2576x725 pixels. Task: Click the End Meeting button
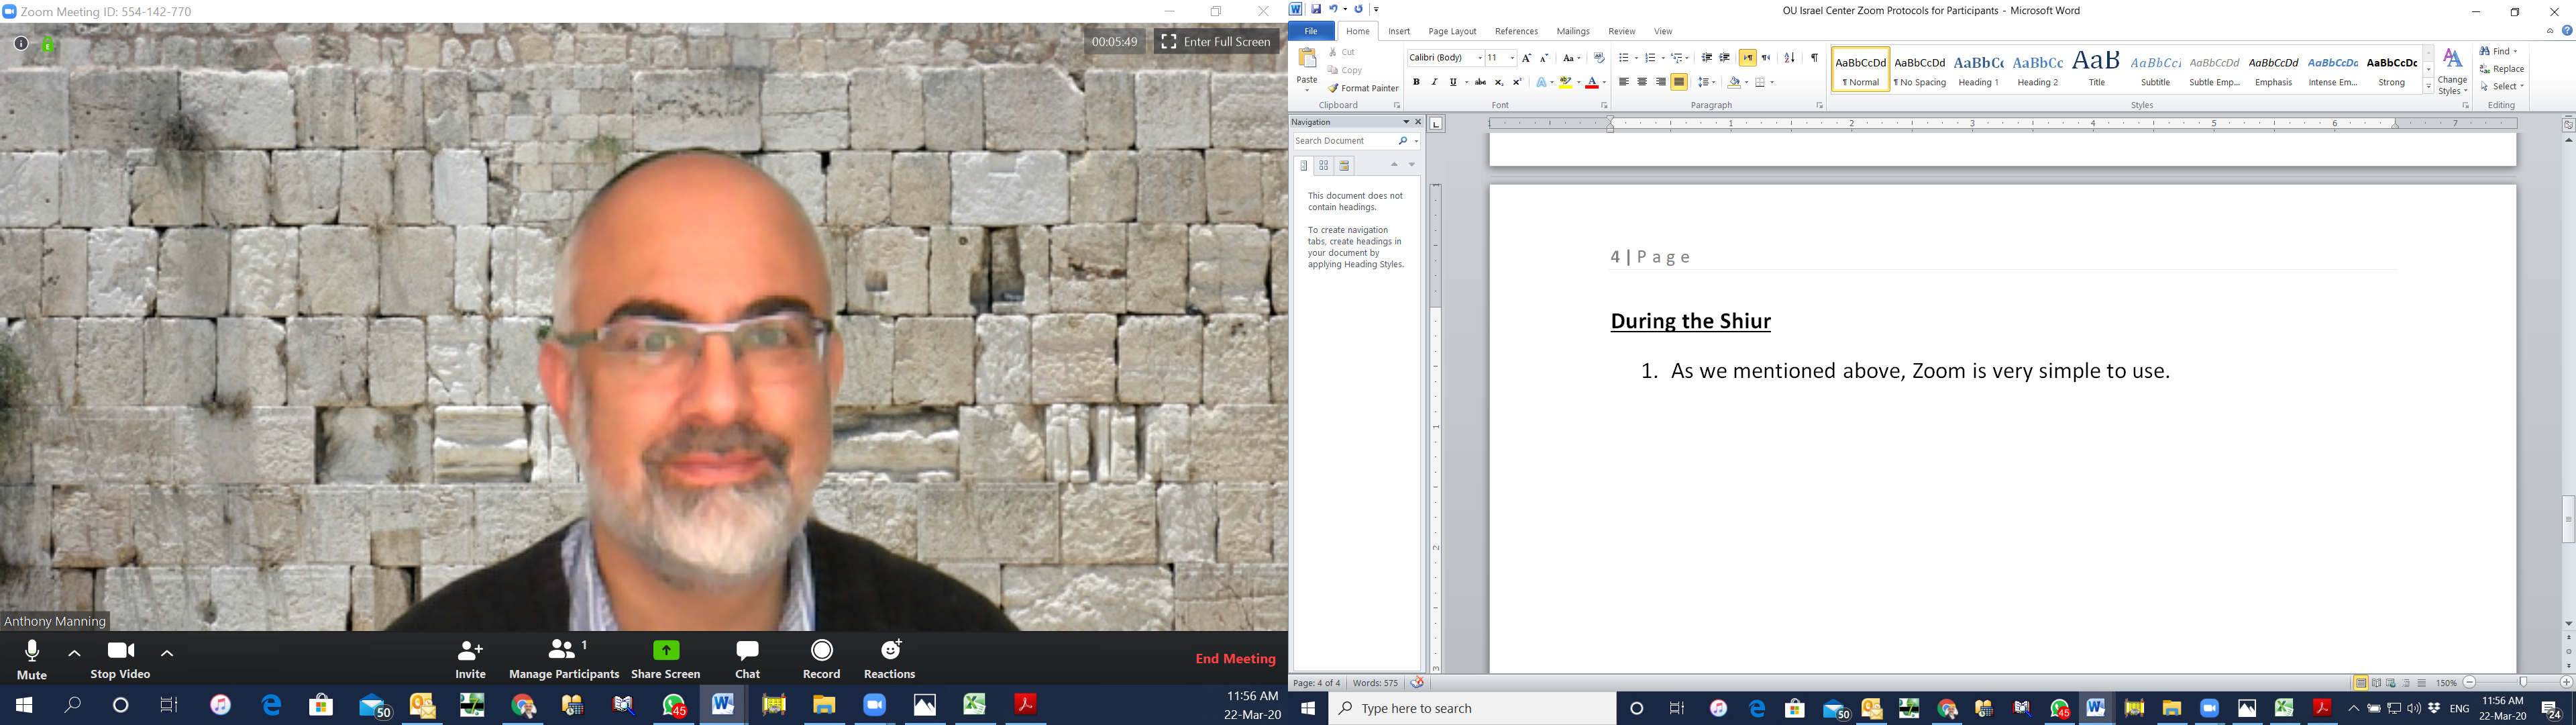pyautogui.click(x=1235, y=659)
